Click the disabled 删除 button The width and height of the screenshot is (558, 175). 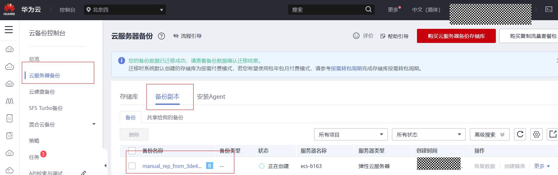click(134, 134)
